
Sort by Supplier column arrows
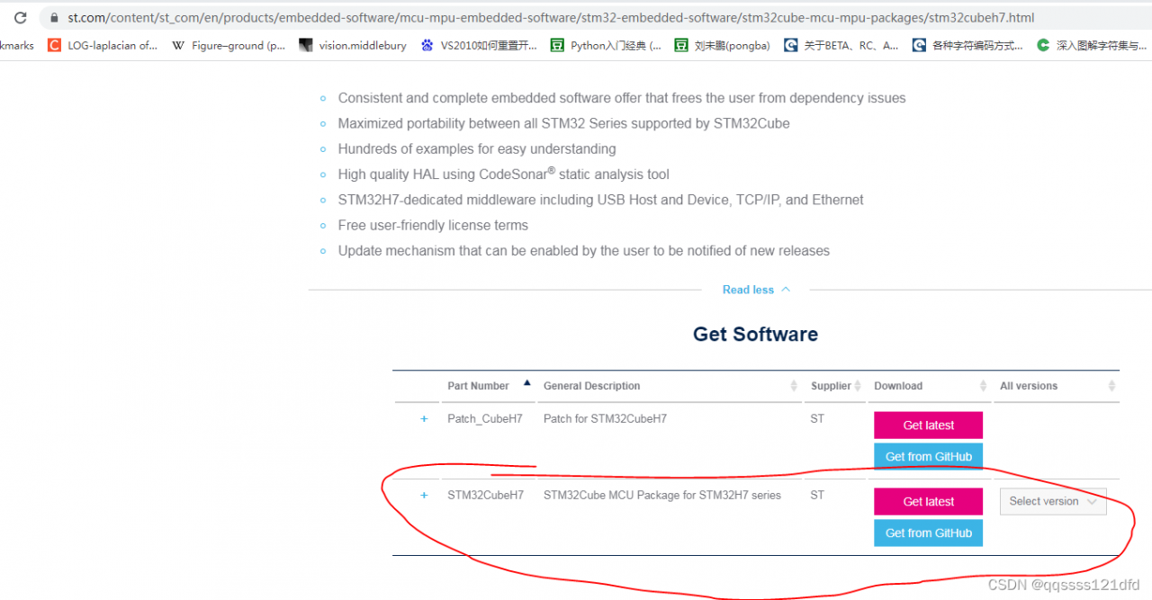pyautogui.click(x=857, y=386)
